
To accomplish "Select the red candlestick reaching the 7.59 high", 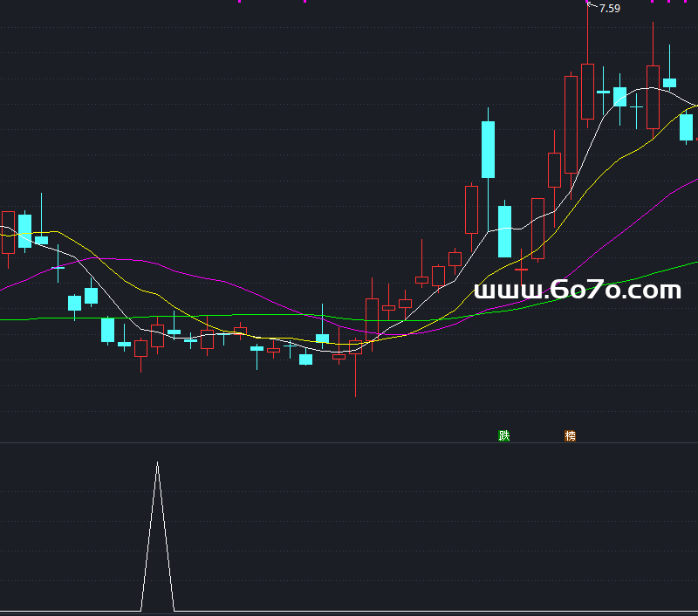I will point(587,91).
